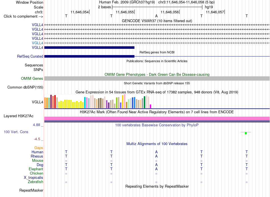The image size is (270, 197).
Task: Click the '2 bases' scale bar label
Action: click(104, 7)
